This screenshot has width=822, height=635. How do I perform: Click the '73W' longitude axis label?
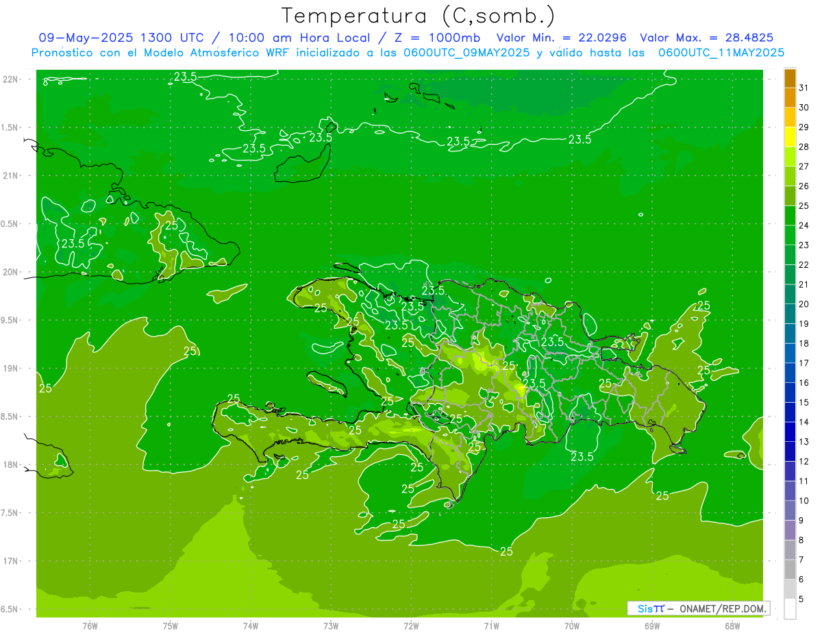[331, 626]
